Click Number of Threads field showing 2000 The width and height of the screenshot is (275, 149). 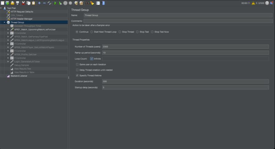(185, 47)
